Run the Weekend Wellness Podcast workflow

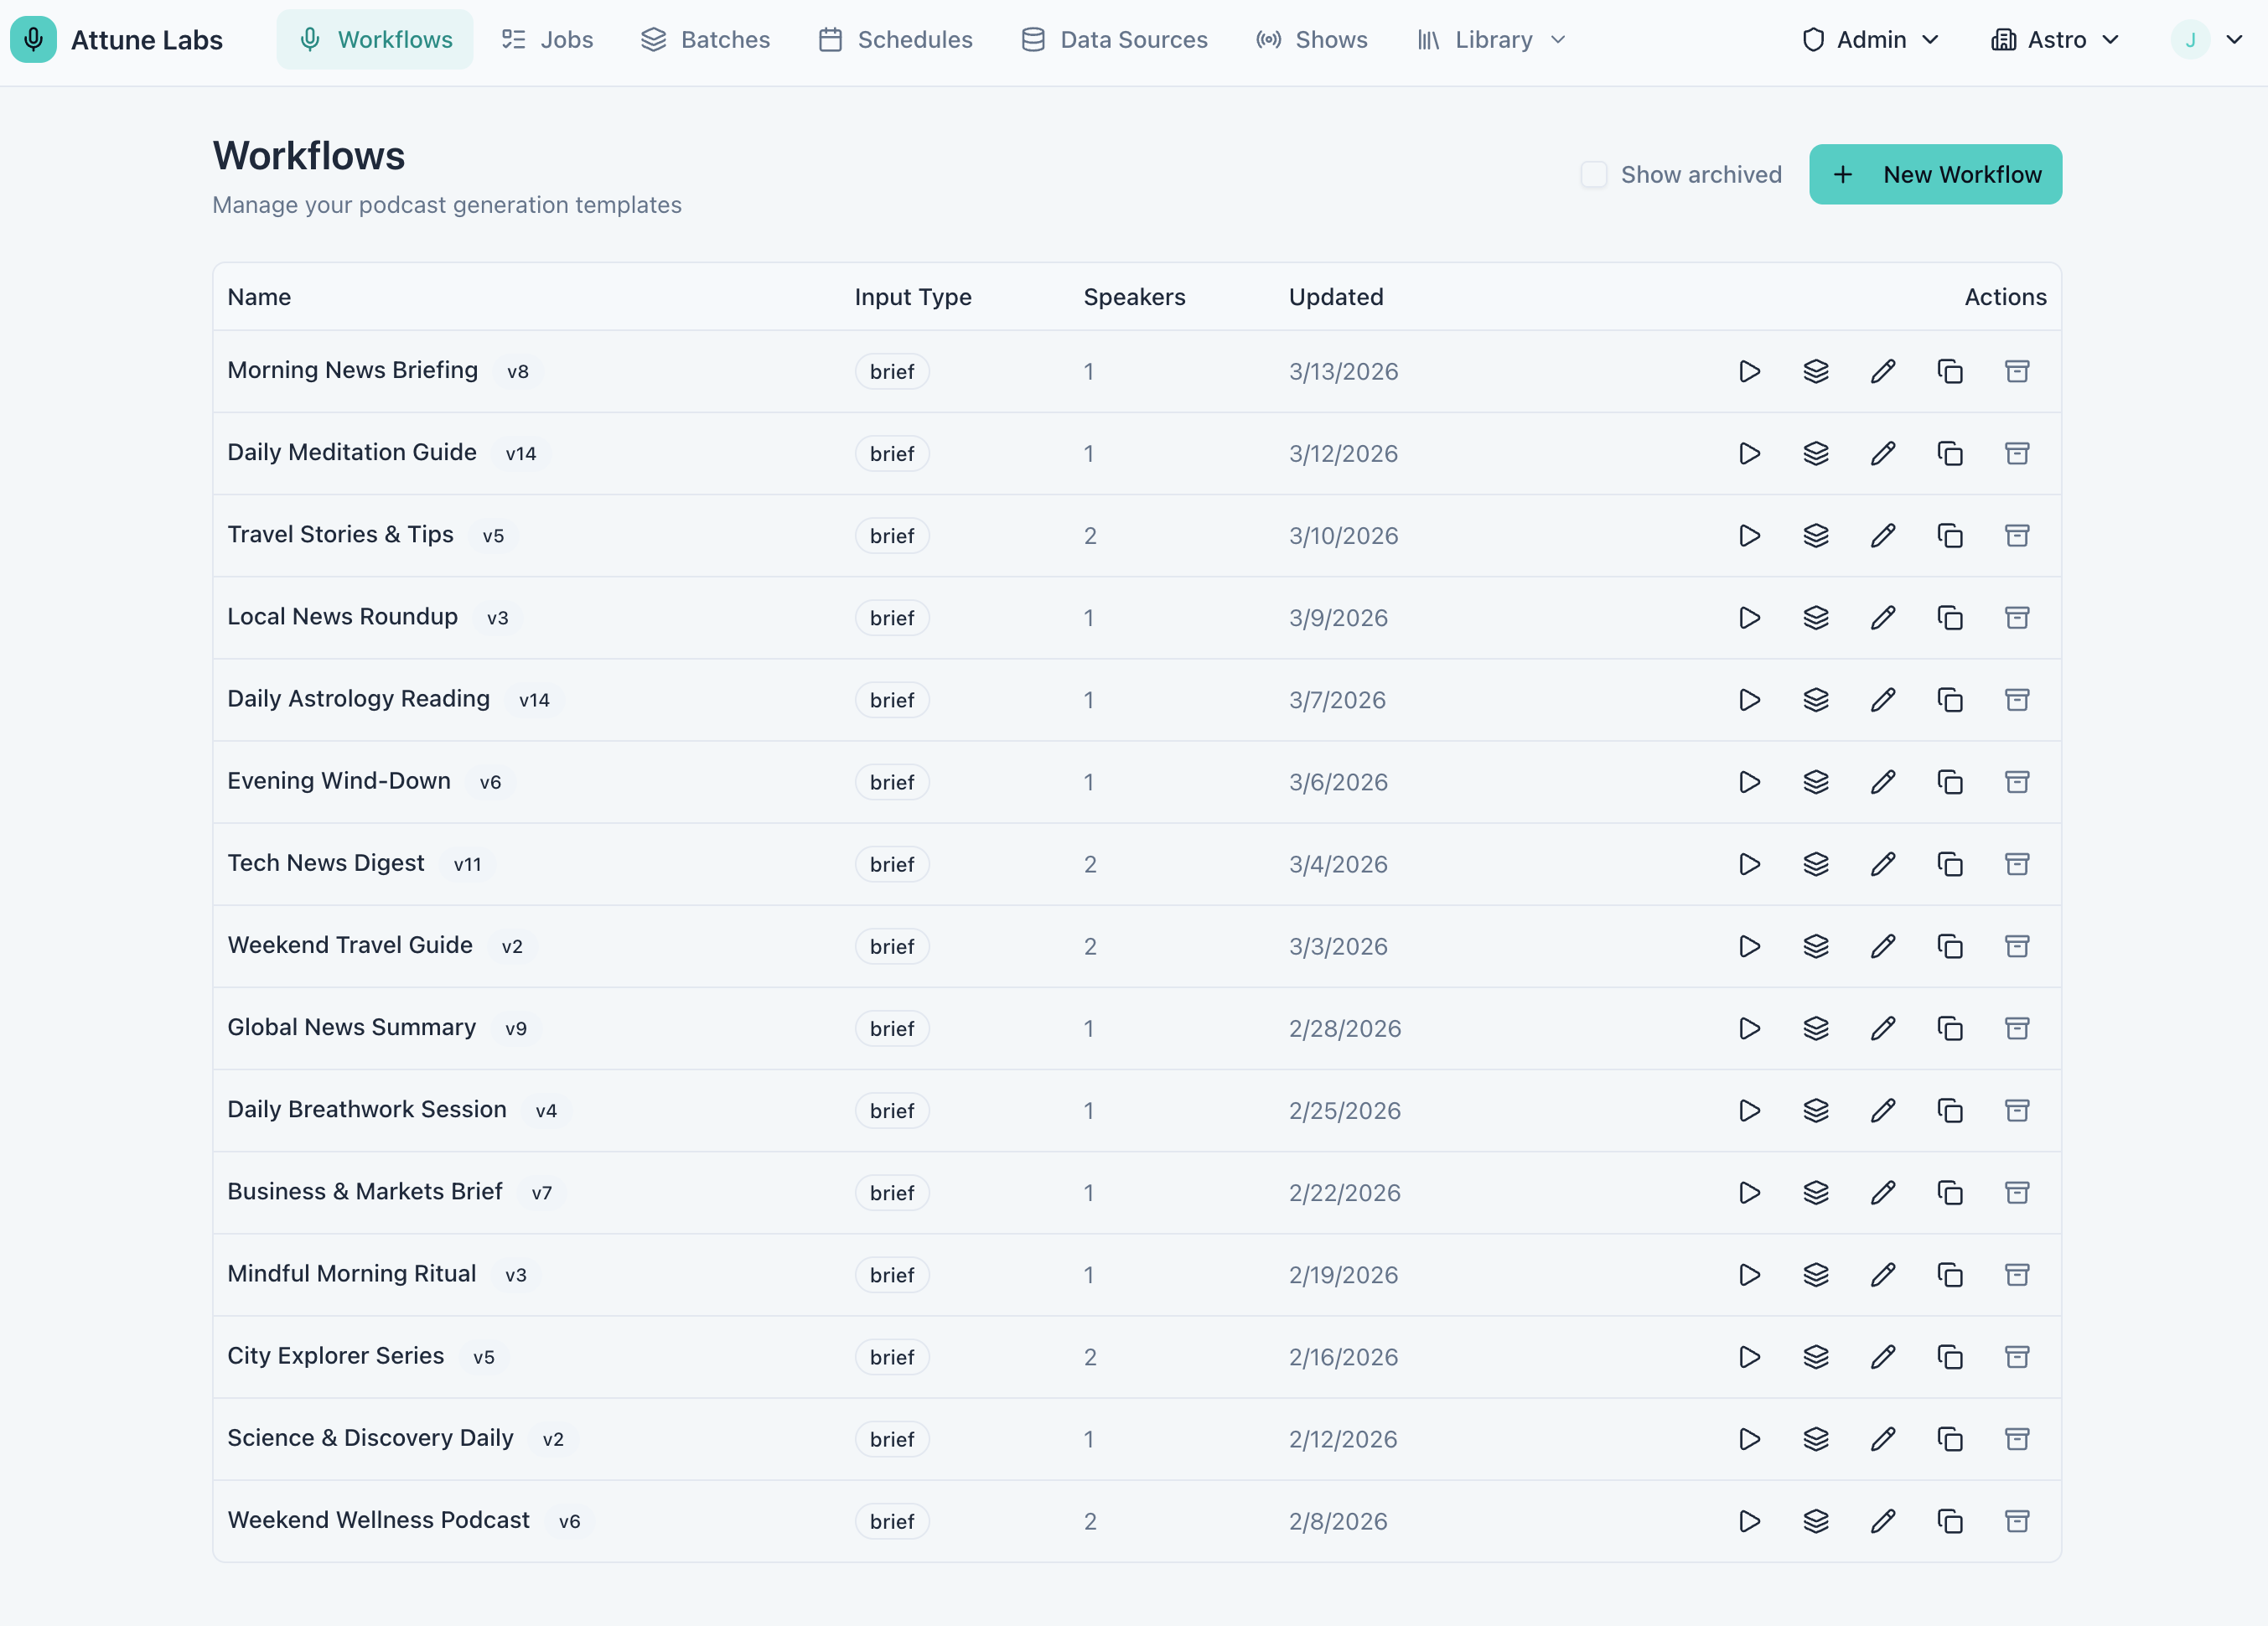(x=1749, y=1521)
